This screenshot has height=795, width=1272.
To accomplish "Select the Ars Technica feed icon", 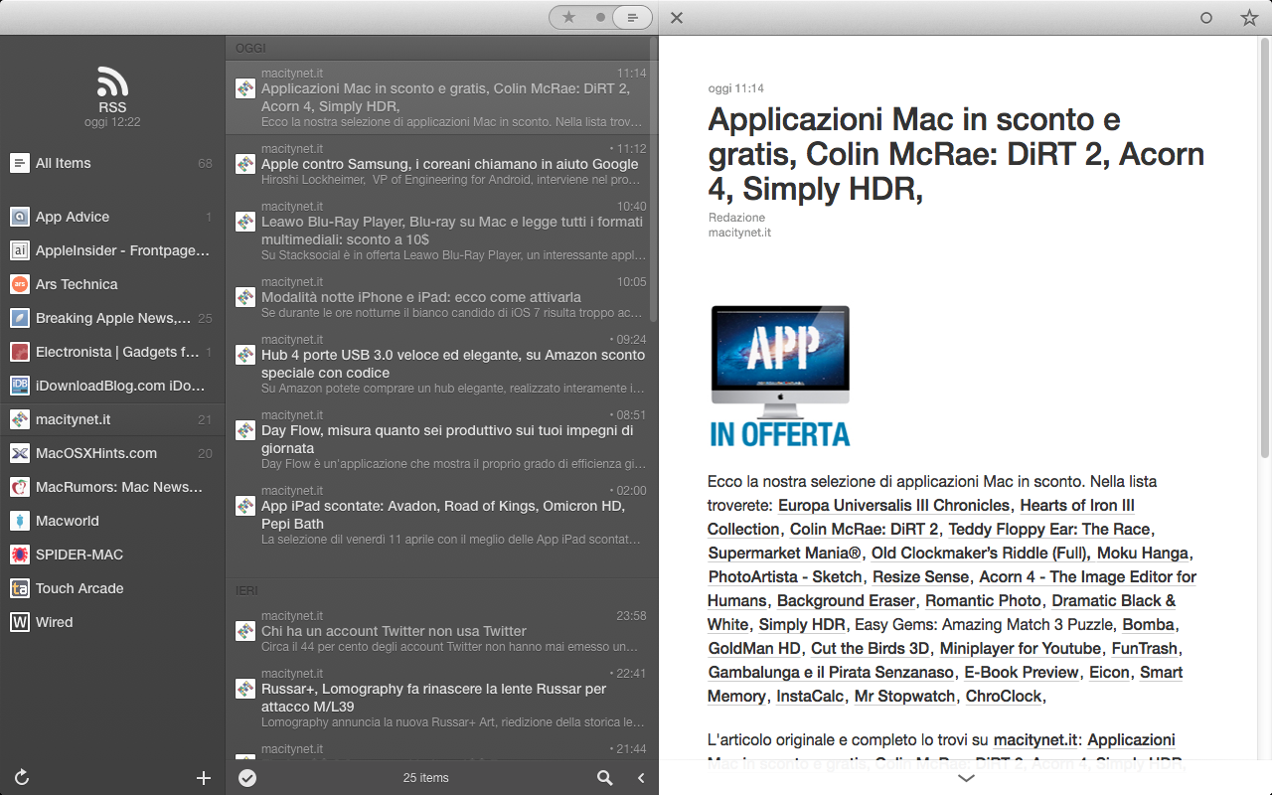I will pos(19,284).
